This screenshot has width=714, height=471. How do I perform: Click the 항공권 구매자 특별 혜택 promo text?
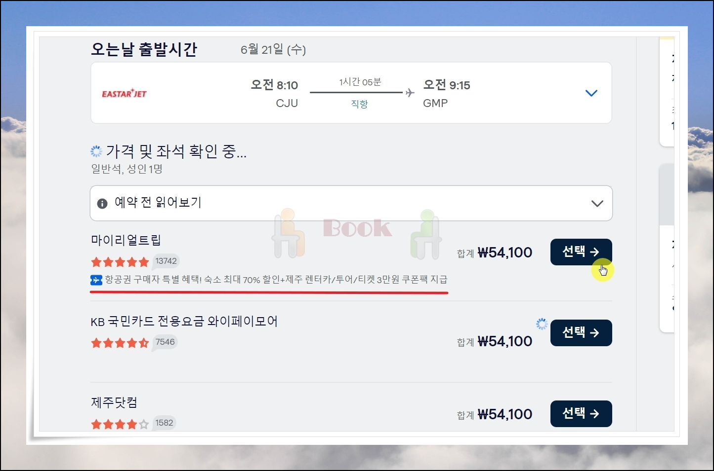click(276, 280)
